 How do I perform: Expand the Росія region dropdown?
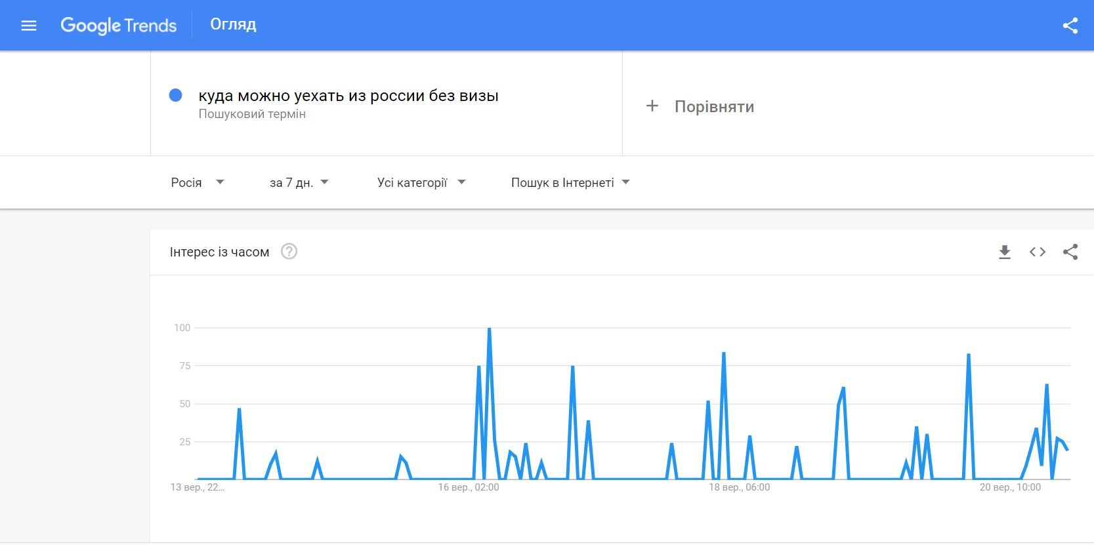click(x=197, y=182)
